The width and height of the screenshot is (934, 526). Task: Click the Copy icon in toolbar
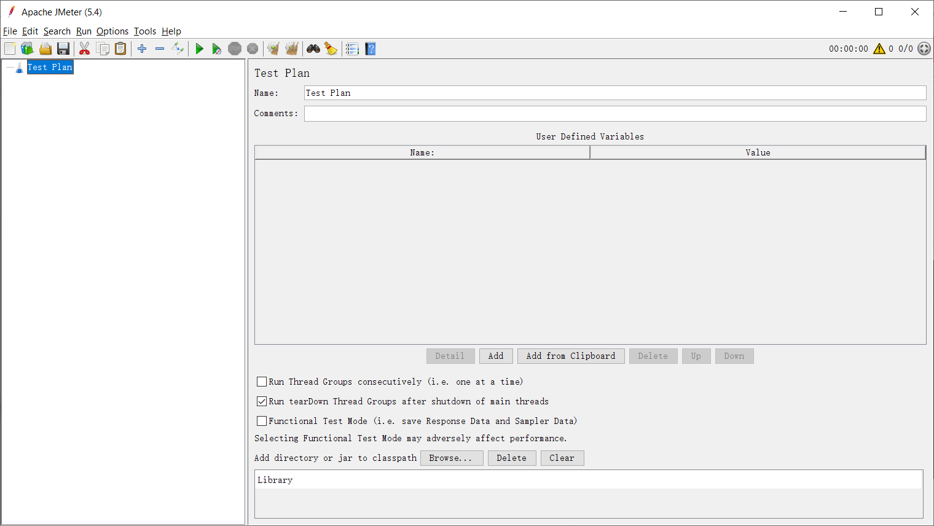pos(103,49)
